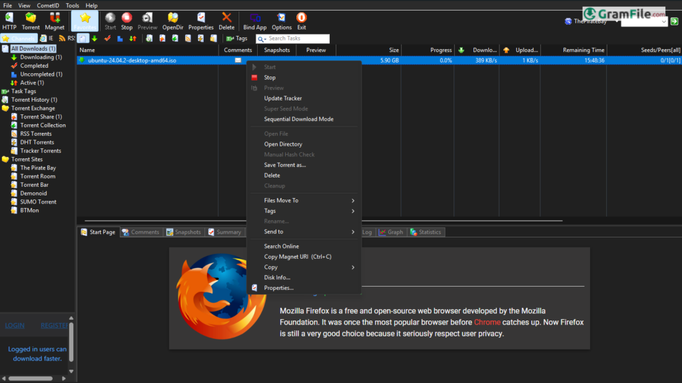Click the LOGIN link
The width and height of the screenshot is (682, 383).
click(x=15, y=325)
